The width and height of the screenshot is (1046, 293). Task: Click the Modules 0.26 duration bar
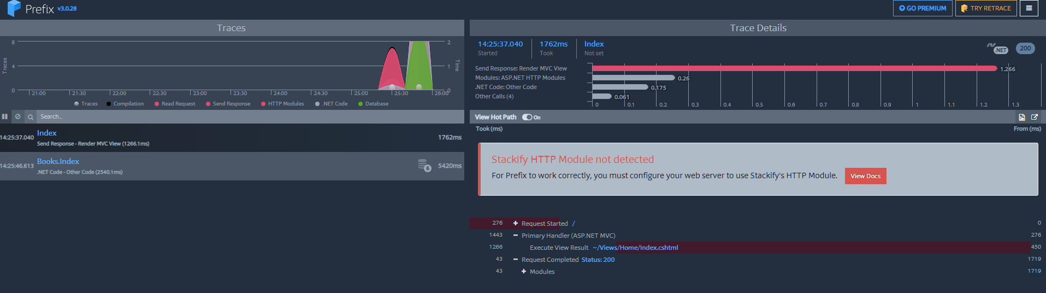click(634, 78)
